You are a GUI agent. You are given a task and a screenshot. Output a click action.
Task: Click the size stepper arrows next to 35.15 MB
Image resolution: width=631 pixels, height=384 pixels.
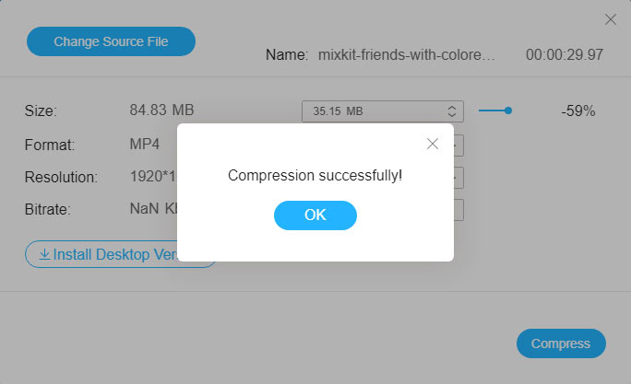(452, 111)
